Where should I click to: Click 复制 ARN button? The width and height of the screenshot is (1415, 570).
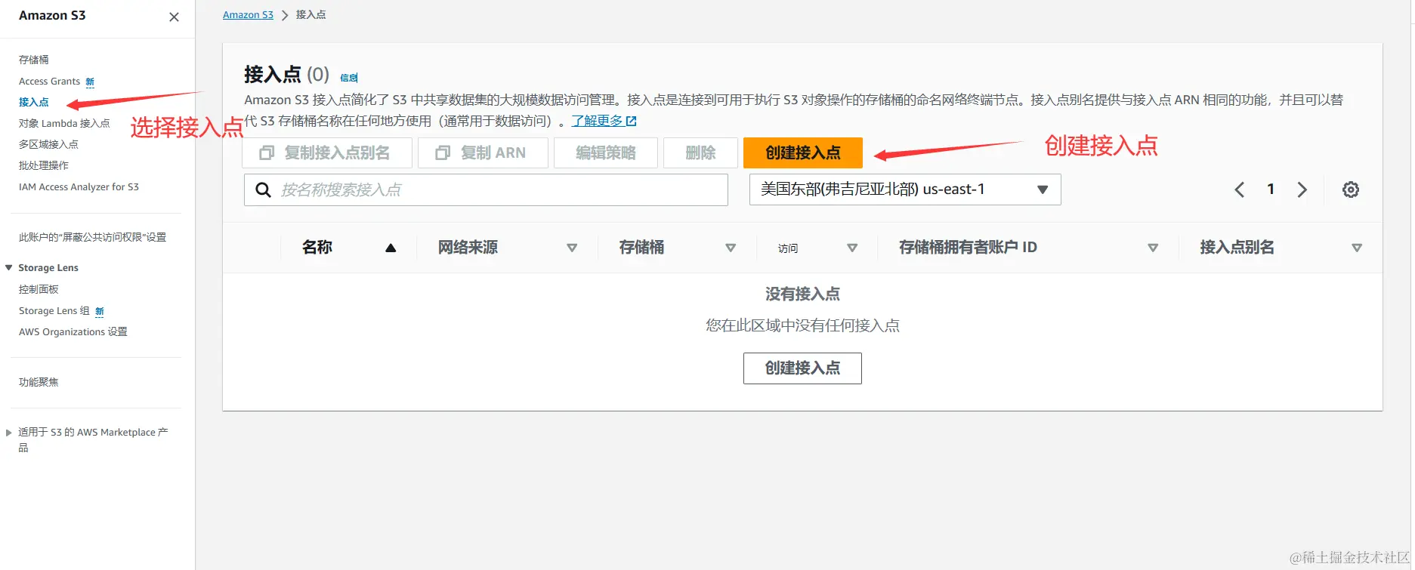click(483, 153)
